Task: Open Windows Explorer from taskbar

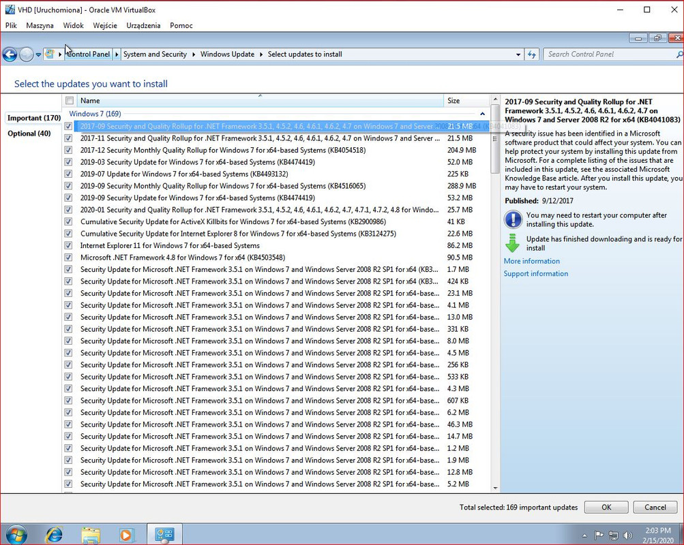Action: click(x=90, y=535)
